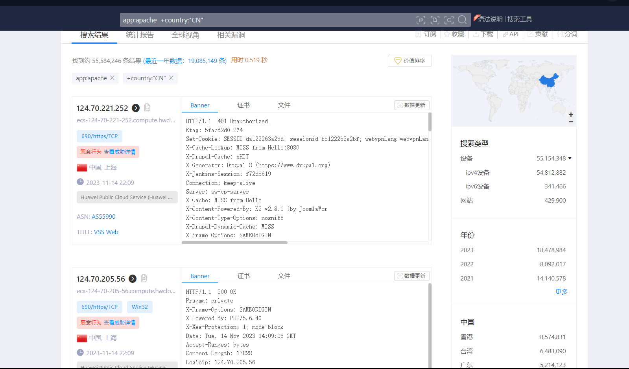Remove the +country:"CN" filter tag
629x369 pixels.
point(172,78)
